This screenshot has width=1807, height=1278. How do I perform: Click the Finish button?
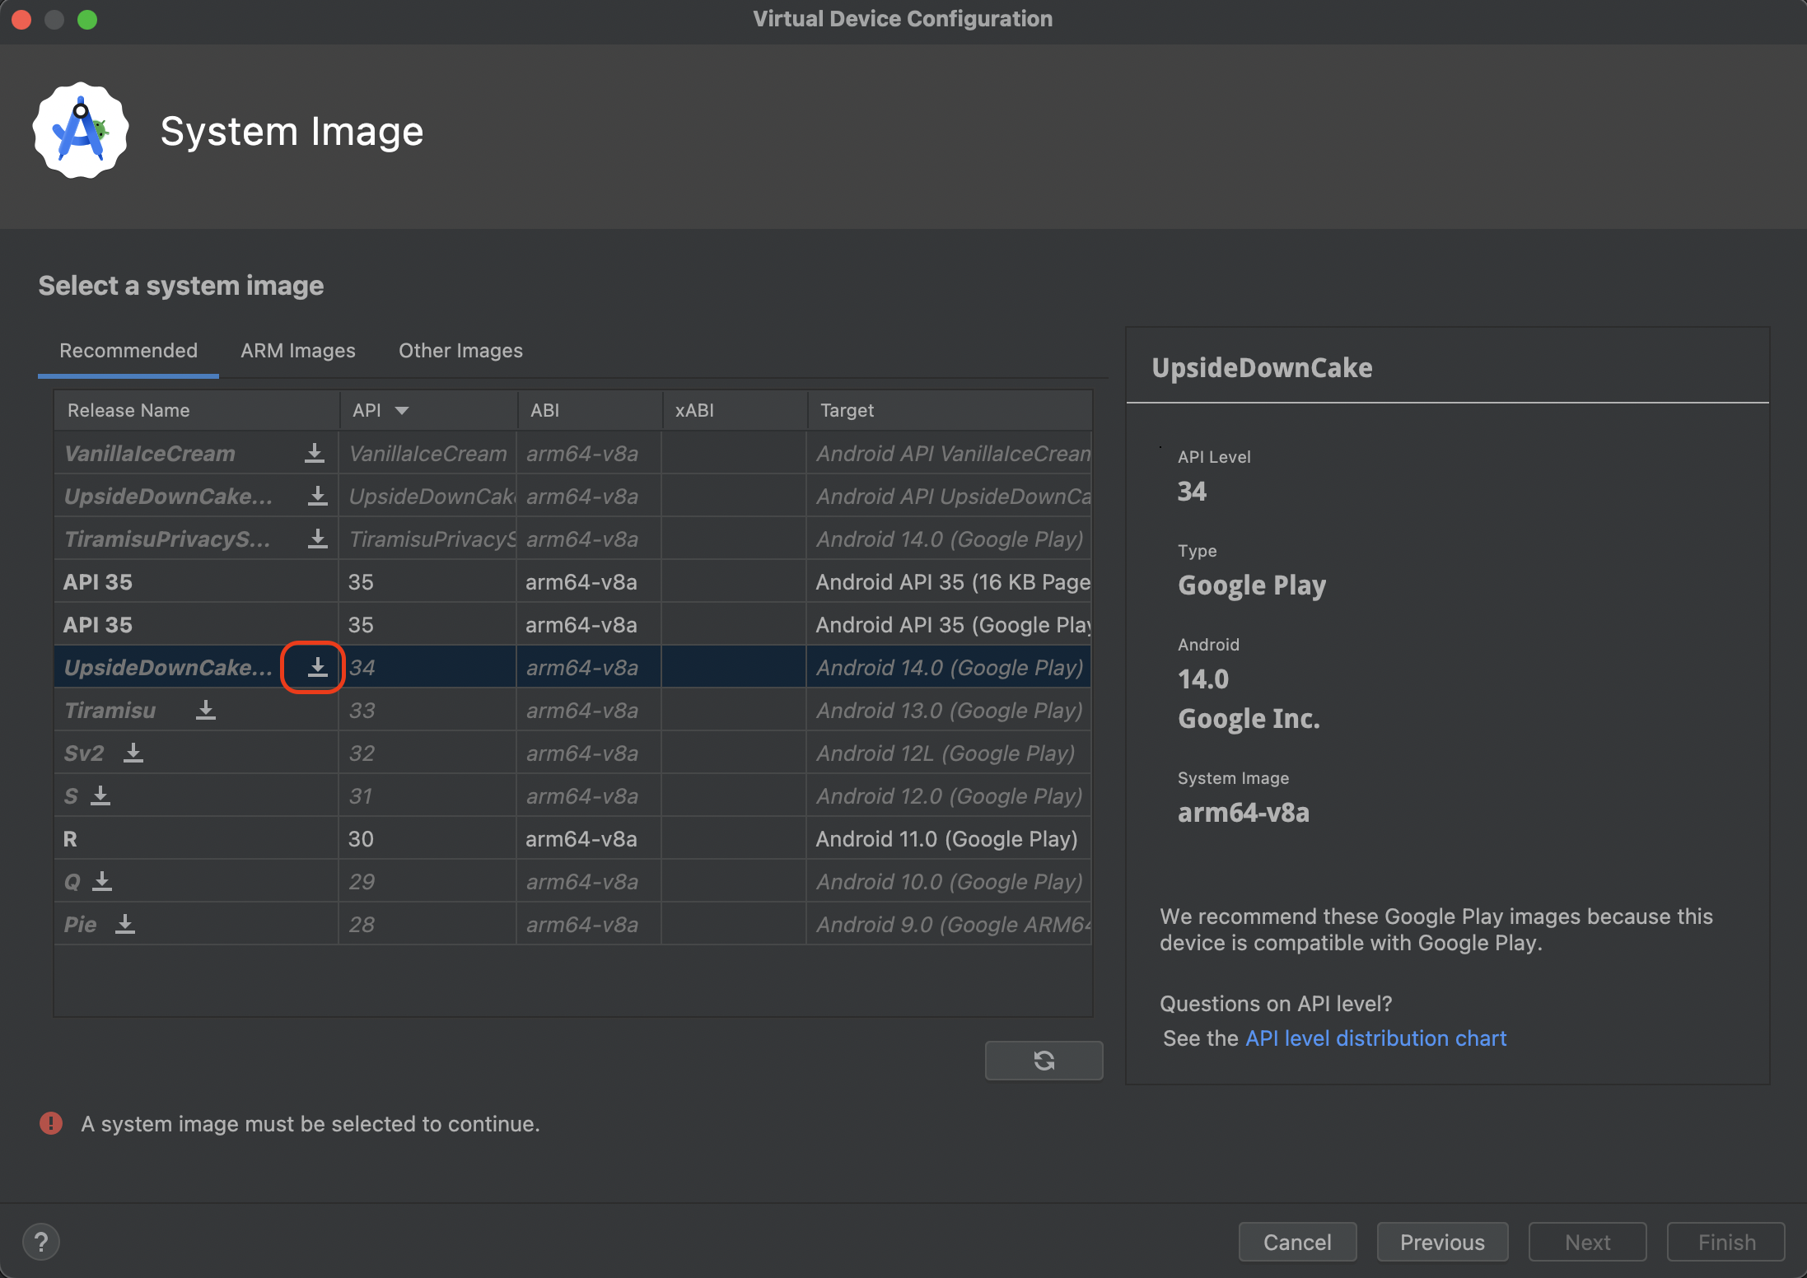(x=1726, y=1243)
